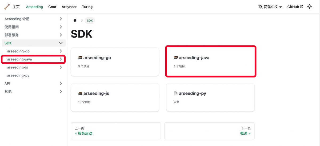Open API sidebar item

[7, 83]
